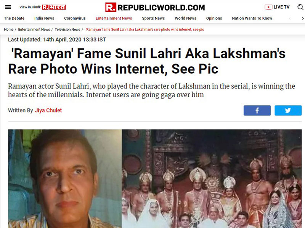The width and height of the screenshot is (305, 228).
Task: Share article on Twitter
Action: pos(288,111)
